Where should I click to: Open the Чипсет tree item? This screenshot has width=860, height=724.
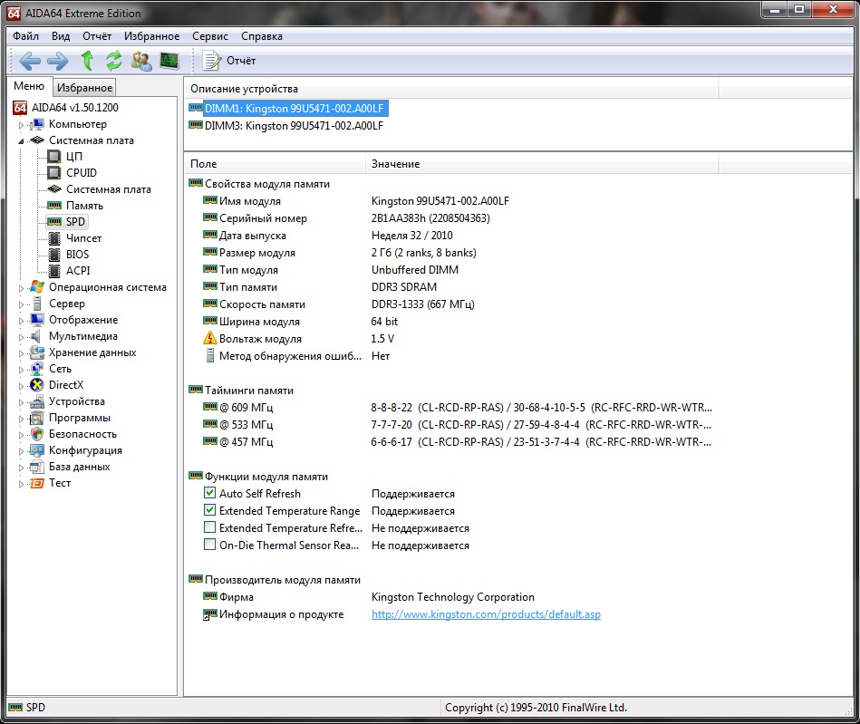[83, 238]
